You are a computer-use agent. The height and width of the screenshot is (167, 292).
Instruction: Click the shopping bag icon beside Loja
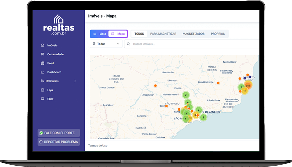[43, 90]
